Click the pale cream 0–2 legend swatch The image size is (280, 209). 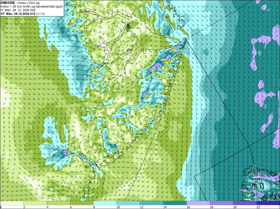(x=11, y=203)
